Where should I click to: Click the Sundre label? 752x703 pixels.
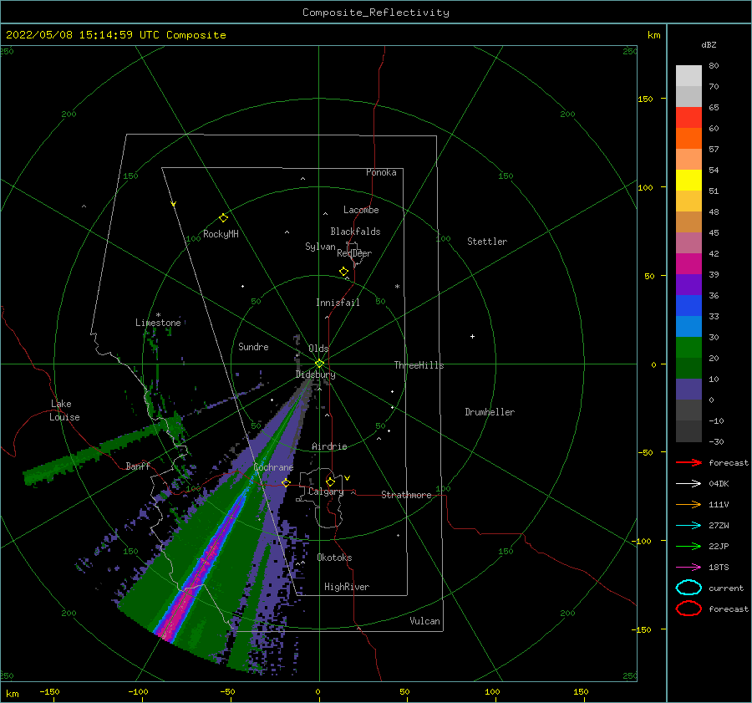(253, 346)
